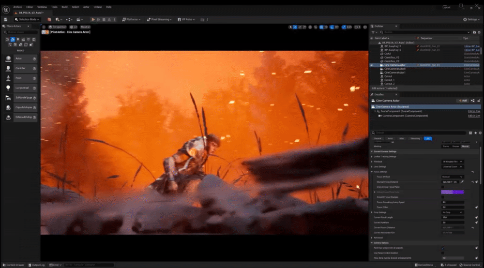Toggle Smooth Focus Changes checkbox
484x268 pixels.
443,197
